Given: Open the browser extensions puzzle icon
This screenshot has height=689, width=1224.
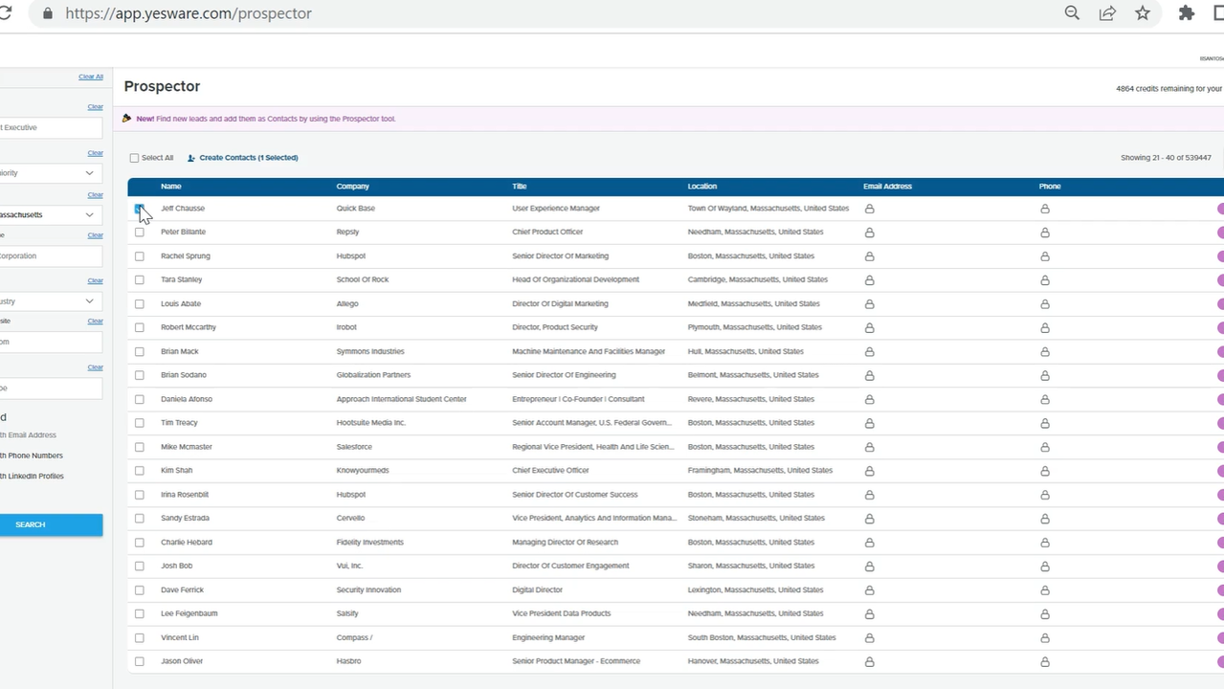Looking at the screenshot, I should tap(1187, 13).
